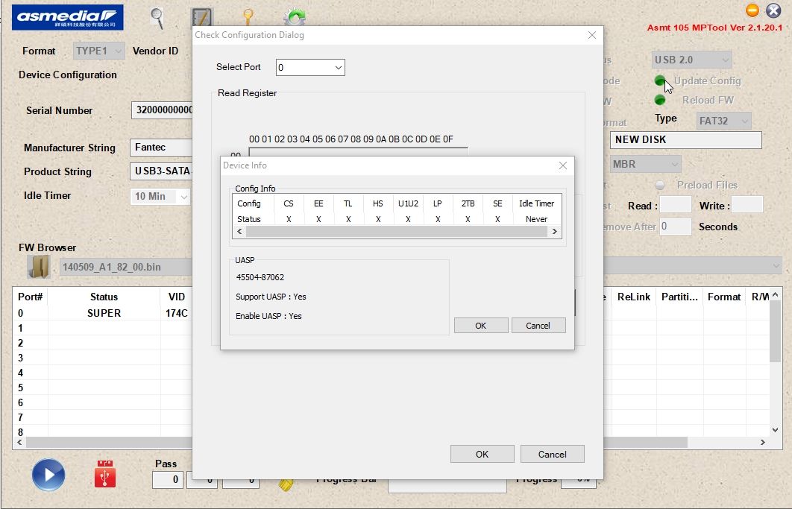Click down arrow of port table scrollbar
The height and width of the screenshot is (509, 792).
776,430
